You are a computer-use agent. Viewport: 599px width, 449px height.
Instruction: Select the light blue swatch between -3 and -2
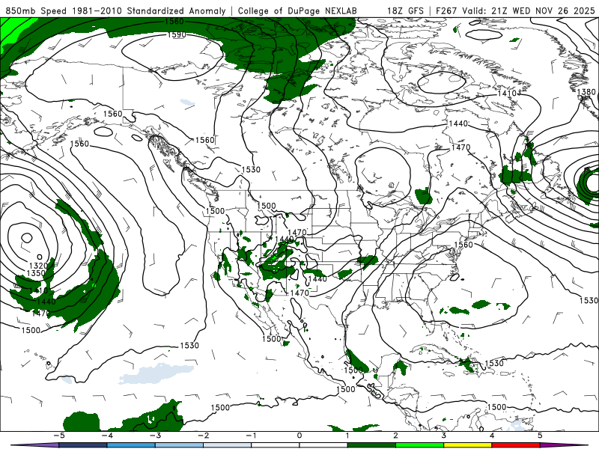[x=179, y=445]
